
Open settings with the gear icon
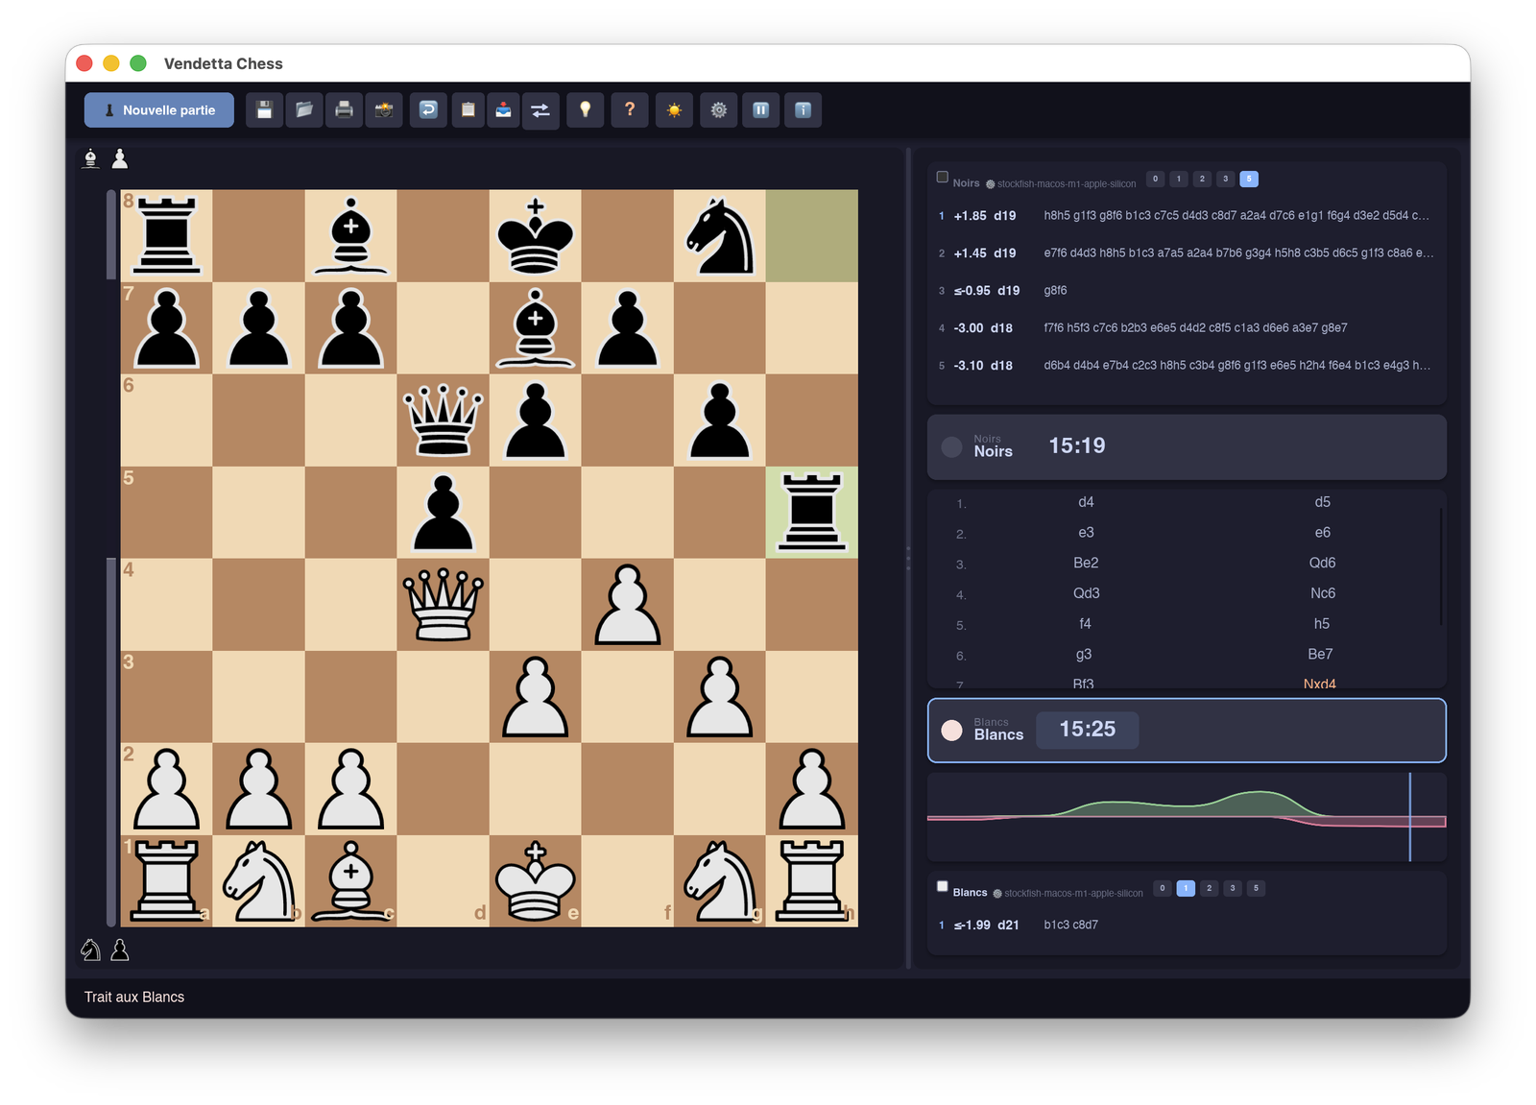pyautogui.click(x=718, y=110)
